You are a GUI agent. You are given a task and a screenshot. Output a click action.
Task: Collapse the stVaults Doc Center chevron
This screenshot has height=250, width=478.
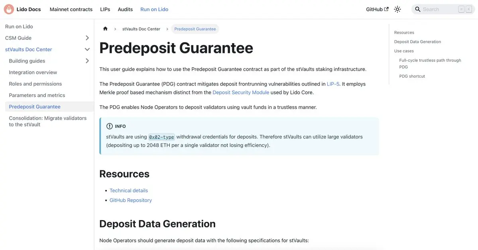point(87,49)
